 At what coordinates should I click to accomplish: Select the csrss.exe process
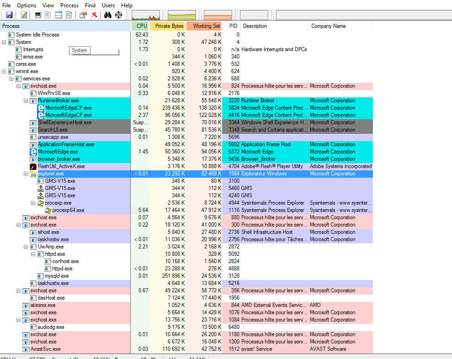[186, 64]
